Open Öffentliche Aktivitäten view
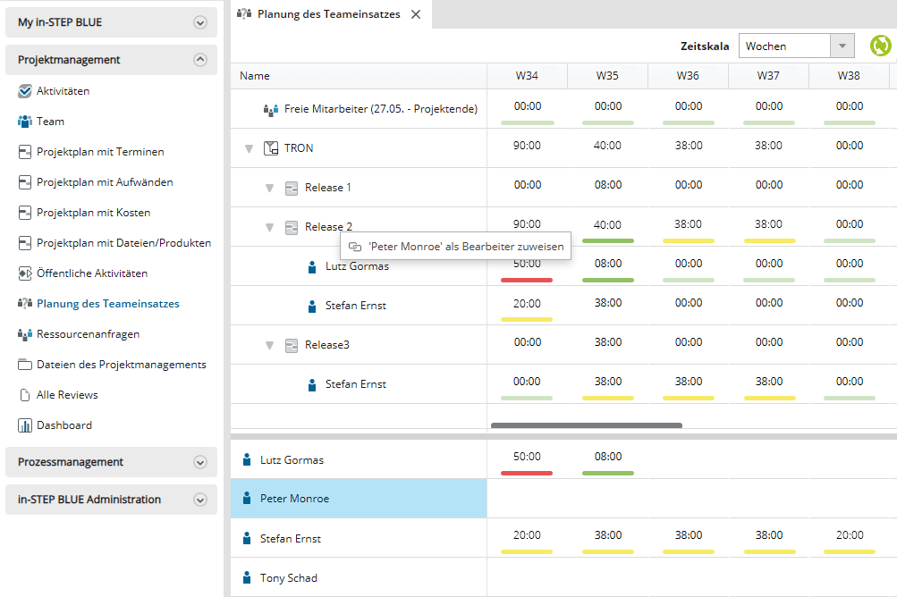This screenshot has height=597, width=897. (x=91, y=273)
